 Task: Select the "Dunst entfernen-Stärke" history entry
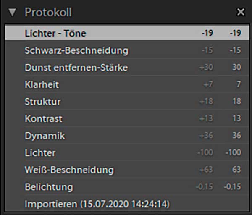(x=76, y=68)
